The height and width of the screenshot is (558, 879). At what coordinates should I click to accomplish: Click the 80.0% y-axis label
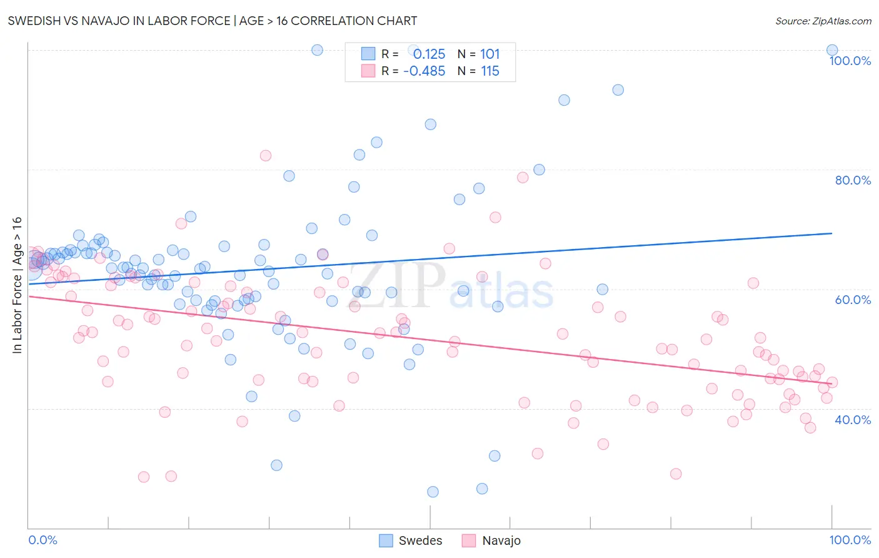(x=853, y=180)
